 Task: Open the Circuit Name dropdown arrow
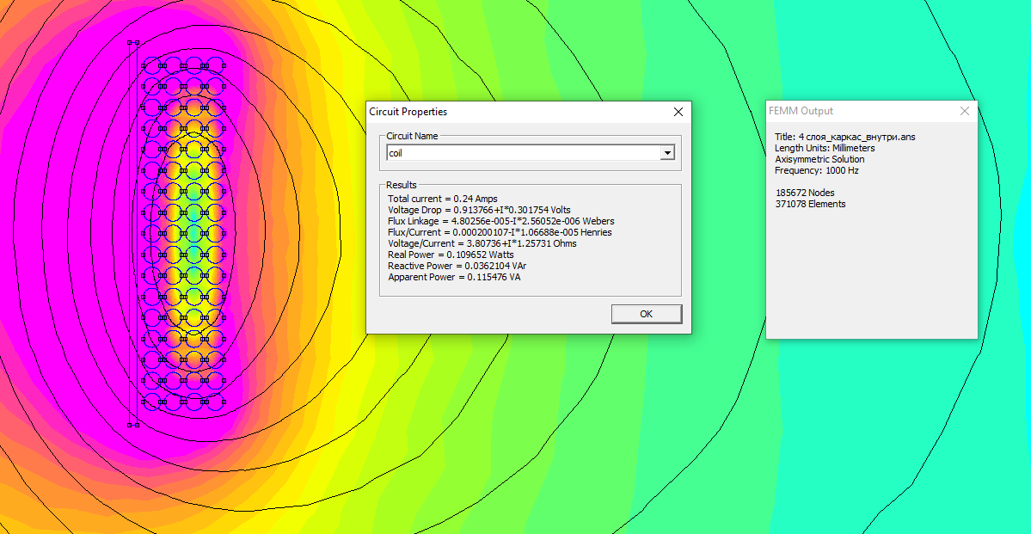click(667, 153)
